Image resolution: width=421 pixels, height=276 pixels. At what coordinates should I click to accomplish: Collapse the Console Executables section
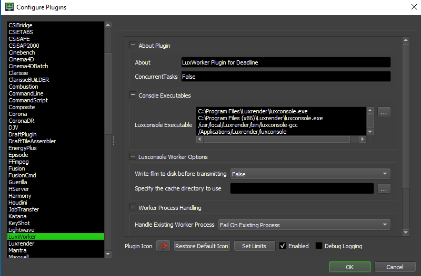click(133, 95)
